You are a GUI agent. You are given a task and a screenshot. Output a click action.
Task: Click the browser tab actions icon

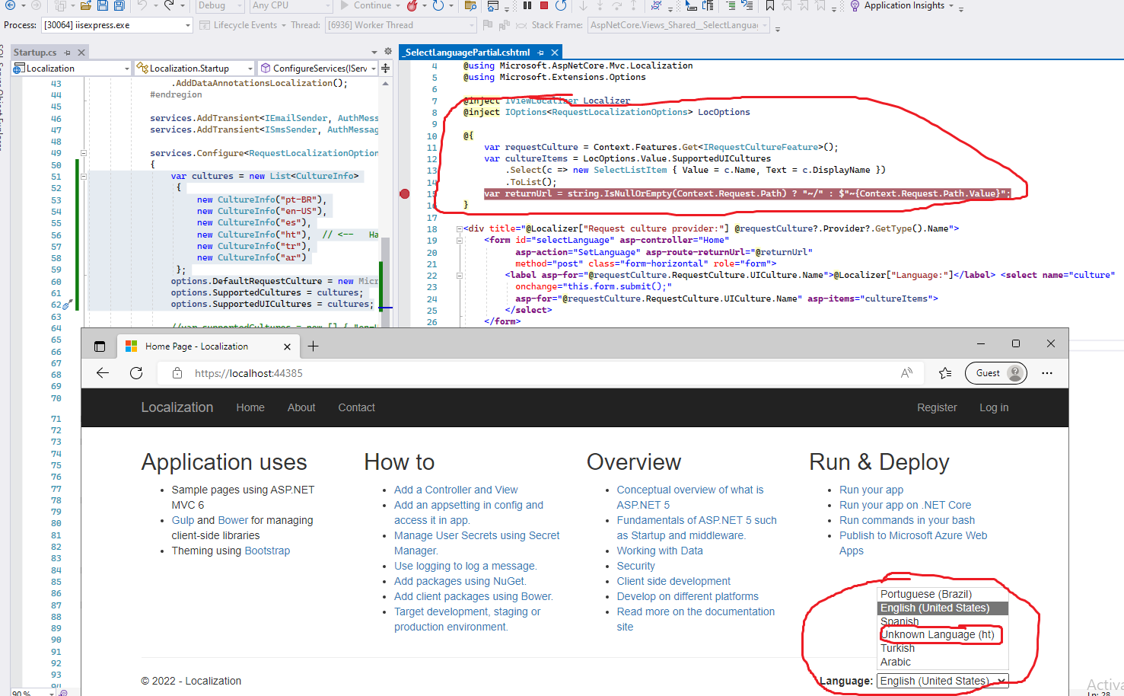pyautogui.click(x=100, y=346)
